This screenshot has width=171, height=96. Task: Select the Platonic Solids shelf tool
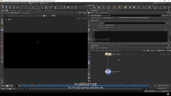coord(55,7)
